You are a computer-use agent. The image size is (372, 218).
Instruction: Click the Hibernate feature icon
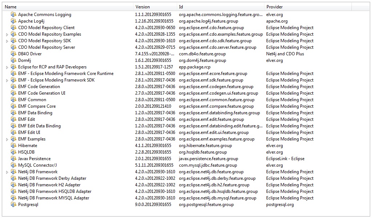(13, 146)
